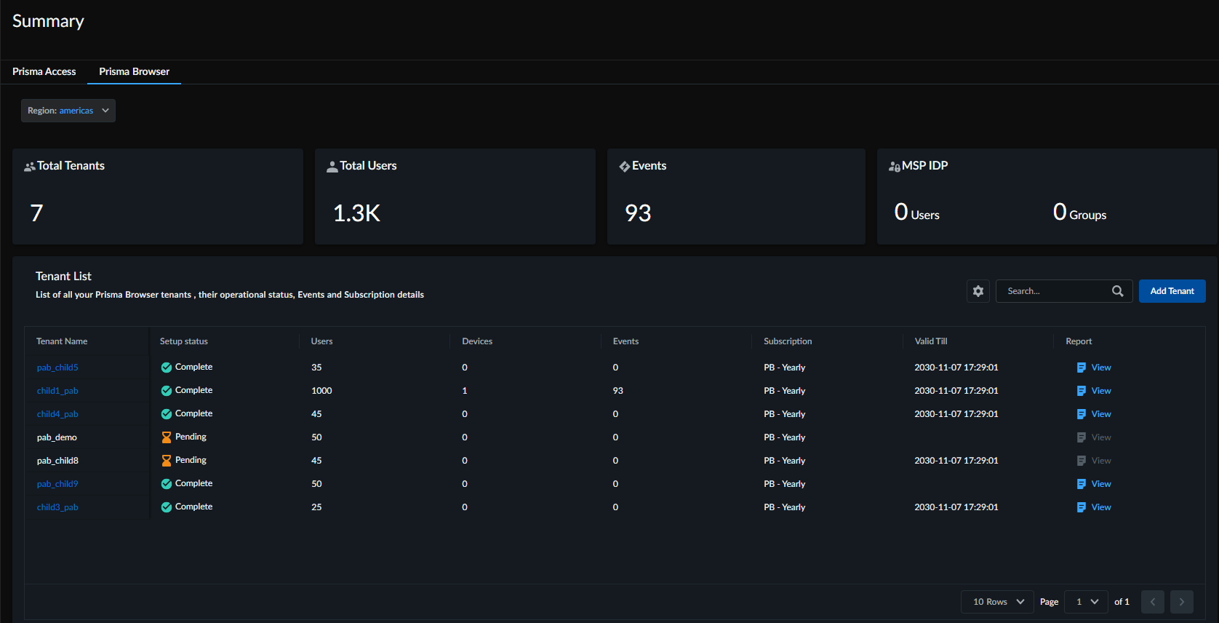The image size is (1219, 623).
Task: Click report icon for child3_pab row
Action: click(x=1081, y=507)
